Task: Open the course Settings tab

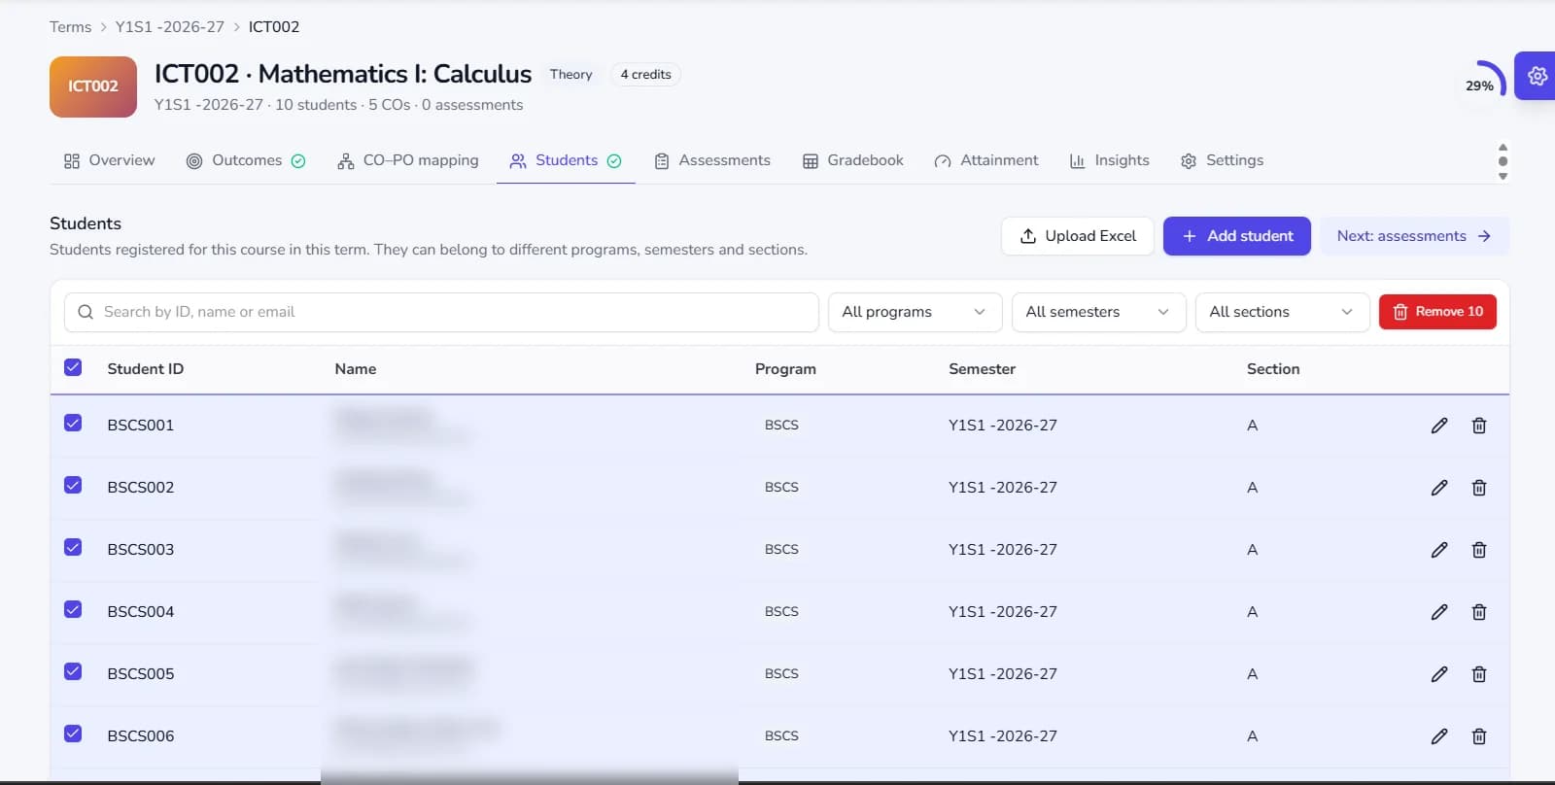Action: (1222, 160)
